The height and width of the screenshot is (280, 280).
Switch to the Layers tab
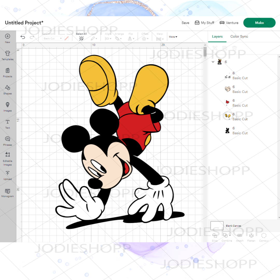pyautogui.click(x=217, y=37)
